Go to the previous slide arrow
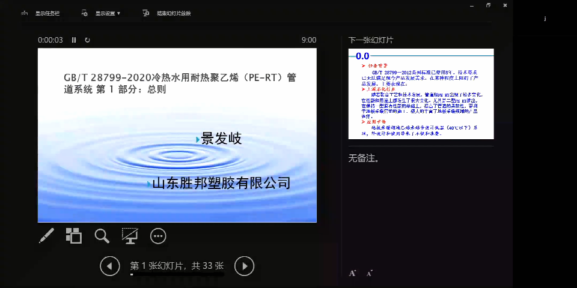577x288 pixels. [x=110, y=266]
